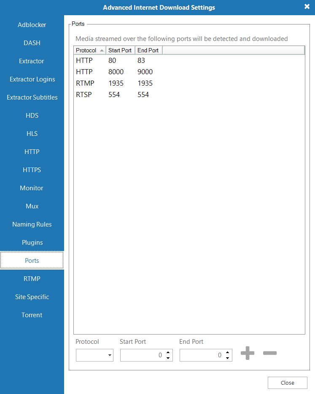Select the Extractor Subtitles tab
Screen dimensions: 315x394
click(x=32, y=97)
